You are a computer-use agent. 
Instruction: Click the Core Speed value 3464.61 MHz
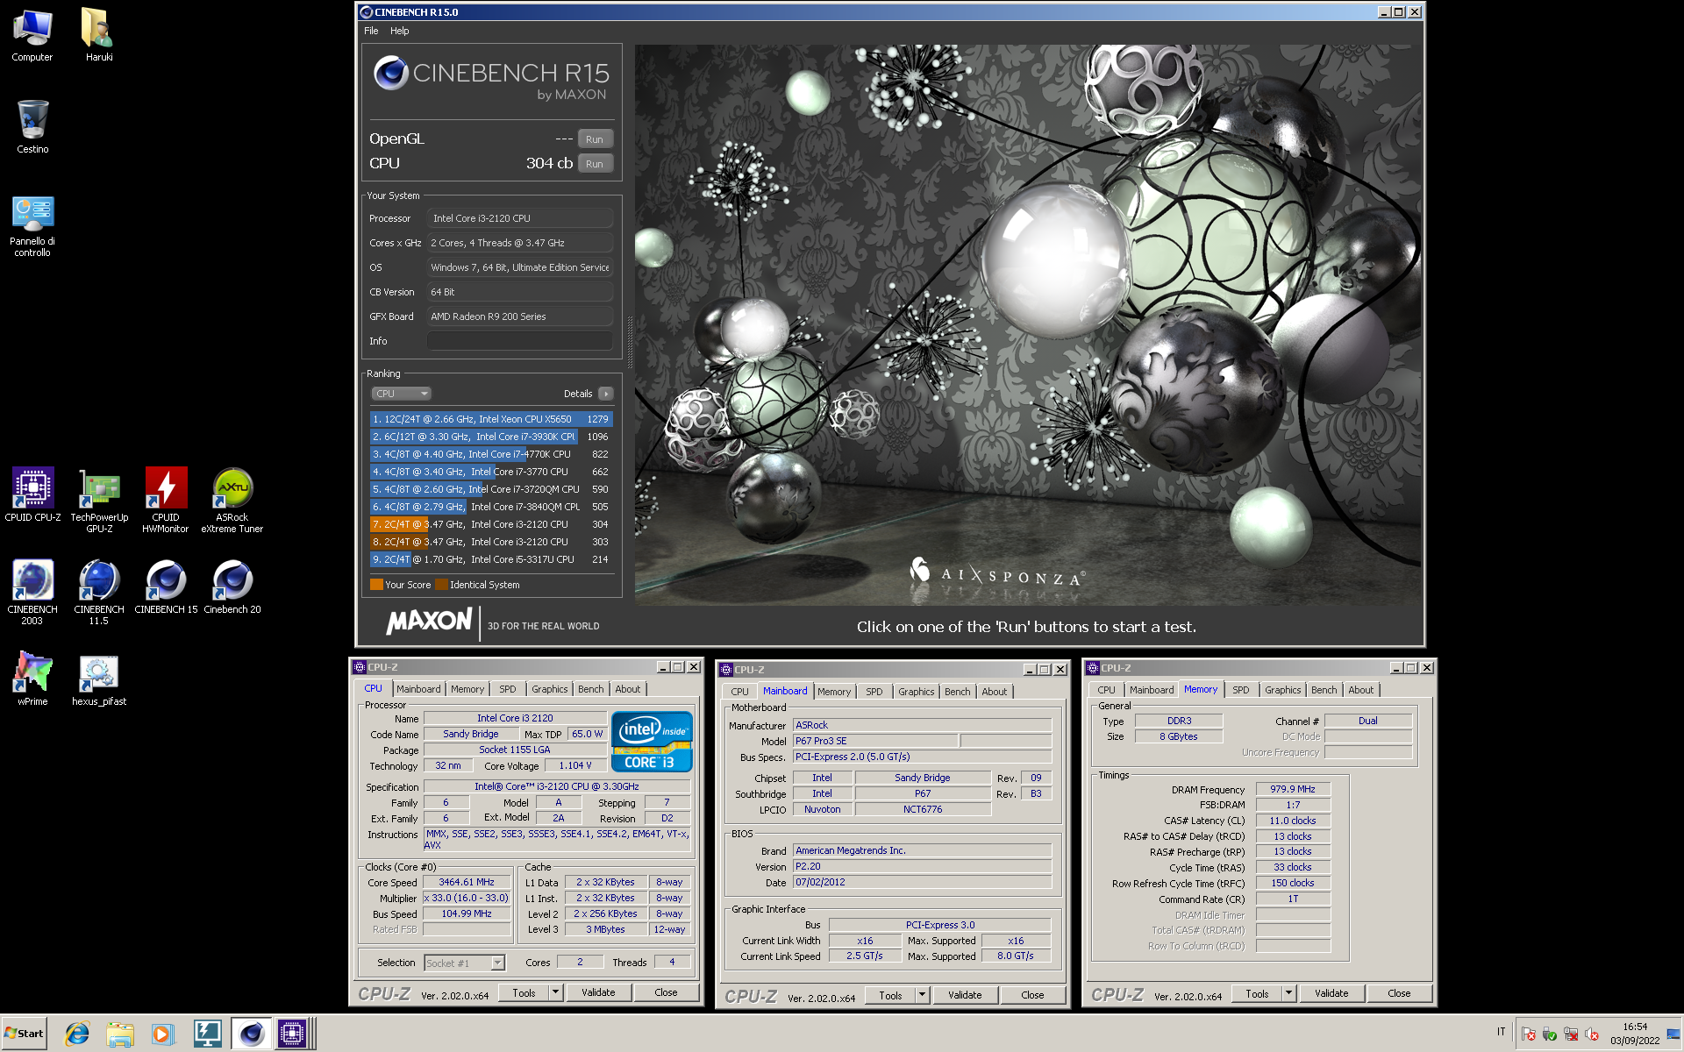pyautogui.click(x=466, y=882)
